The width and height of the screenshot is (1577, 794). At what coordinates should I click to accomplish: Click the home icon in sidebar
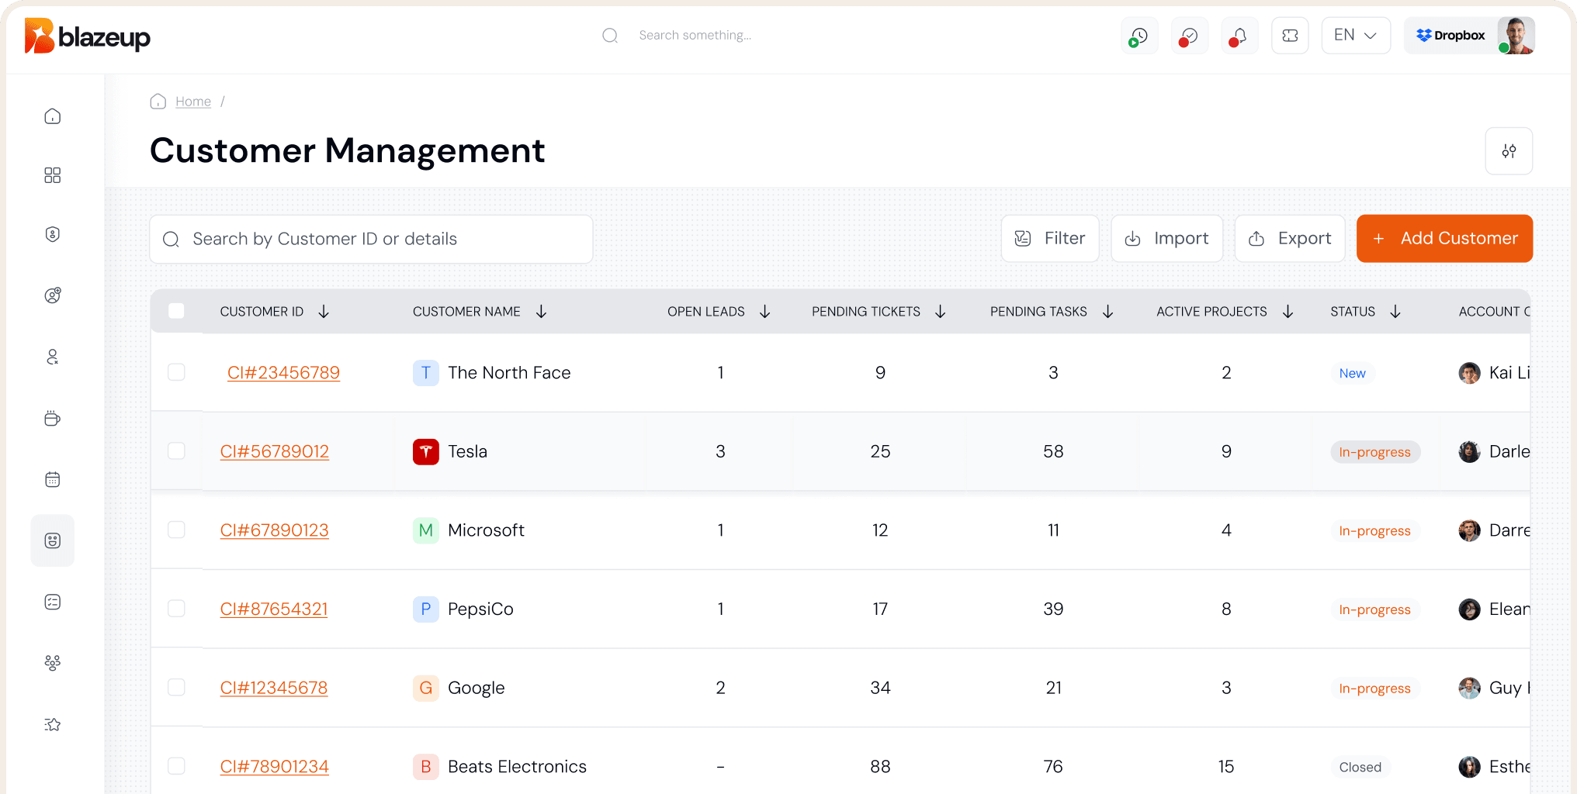(x=53, y=116)
